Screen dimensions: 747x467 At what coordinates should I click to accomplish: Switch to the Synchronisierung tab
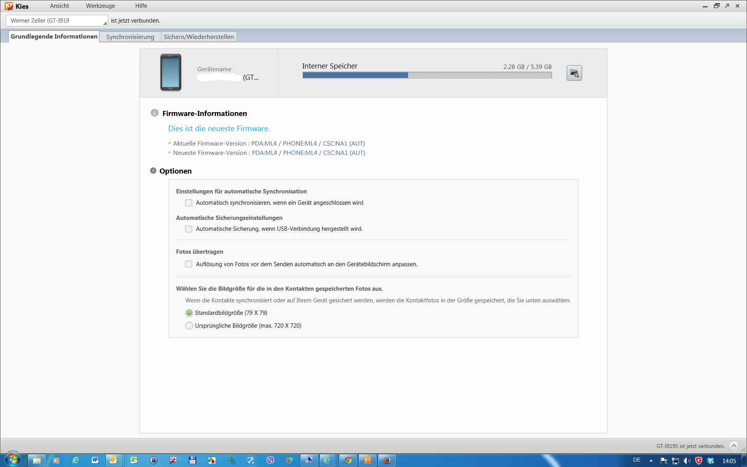coord(130,37)
